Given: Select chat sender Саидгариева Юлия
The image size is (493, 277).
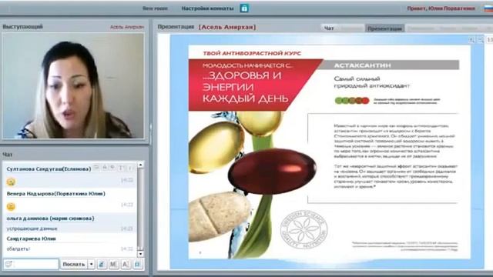Looking at the screenshot, I should point(31,239).
